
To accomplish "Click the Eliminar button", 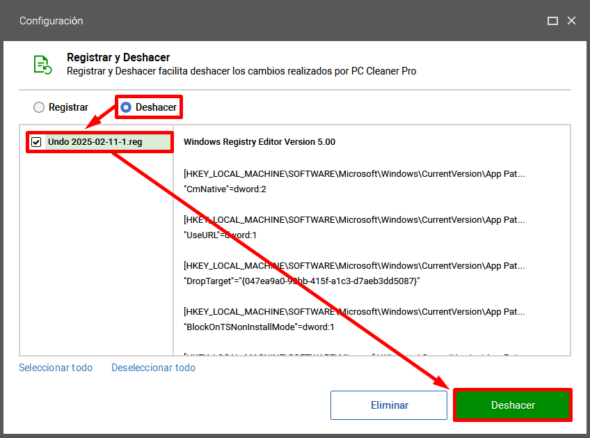I will [389, 405].
